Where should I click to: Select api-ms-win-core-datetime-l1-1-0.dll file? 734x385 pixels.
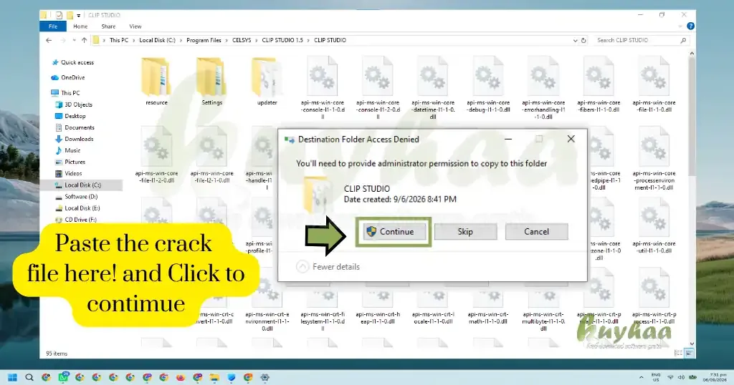[433, 87]
